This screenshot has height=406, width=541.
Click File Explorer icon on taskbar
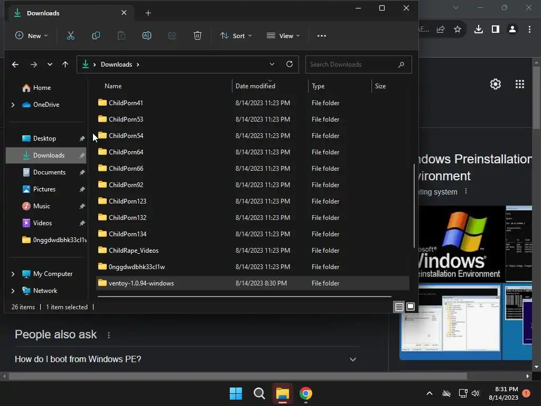point(282,393)
